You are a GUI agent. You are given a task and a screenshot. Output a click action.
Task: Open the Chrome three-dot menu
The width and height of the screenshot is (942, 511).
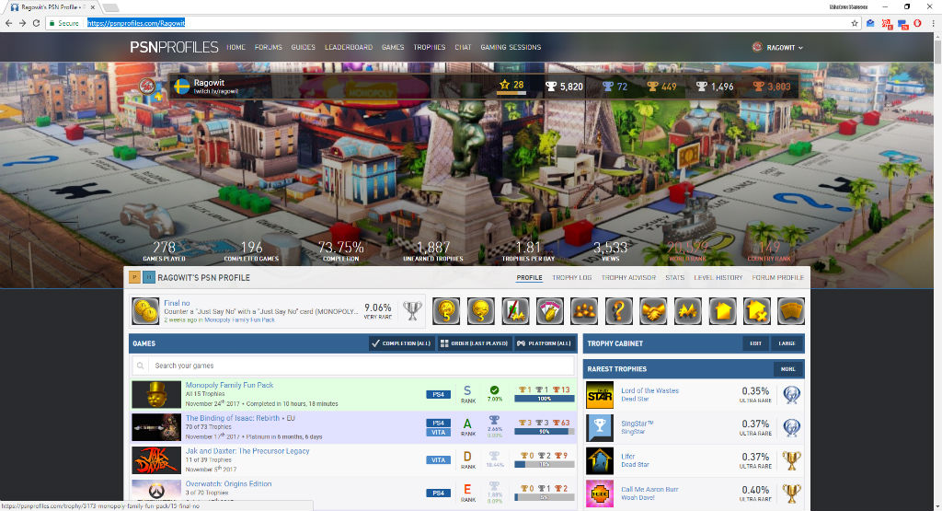[x=933, y=23]
